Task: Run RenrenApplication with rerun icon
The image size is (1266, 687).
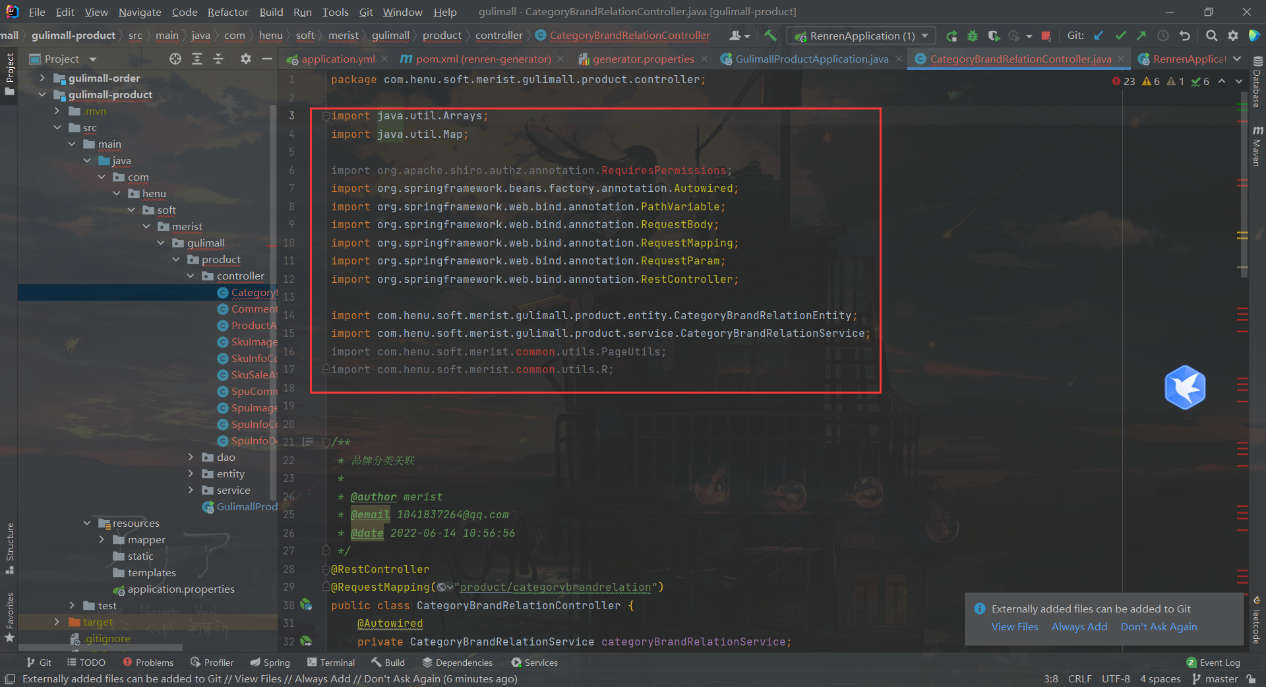Action: [x=951, y=36]
